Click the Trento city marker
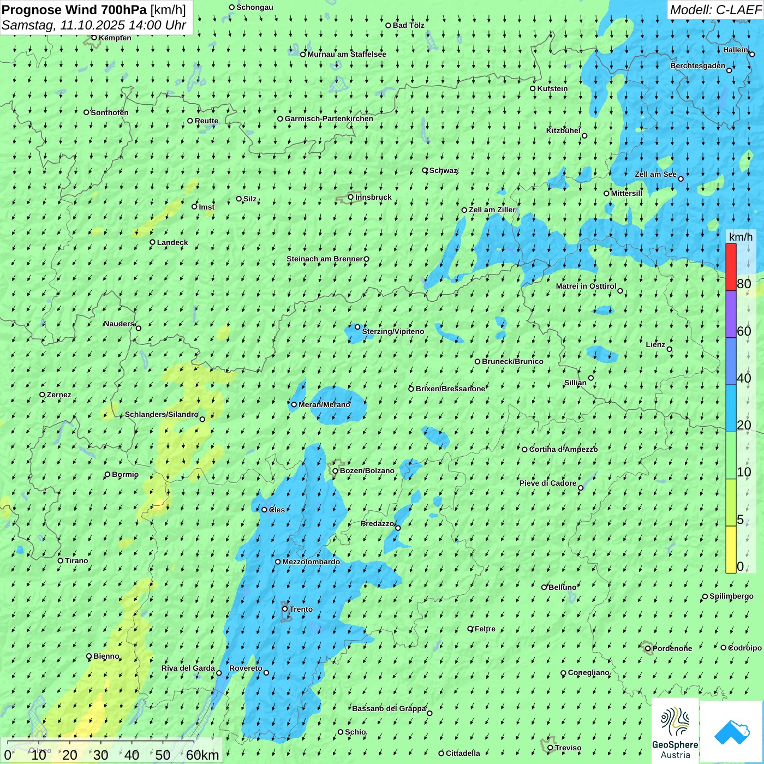This screenshot has width=764, height=764. (285, 608)
